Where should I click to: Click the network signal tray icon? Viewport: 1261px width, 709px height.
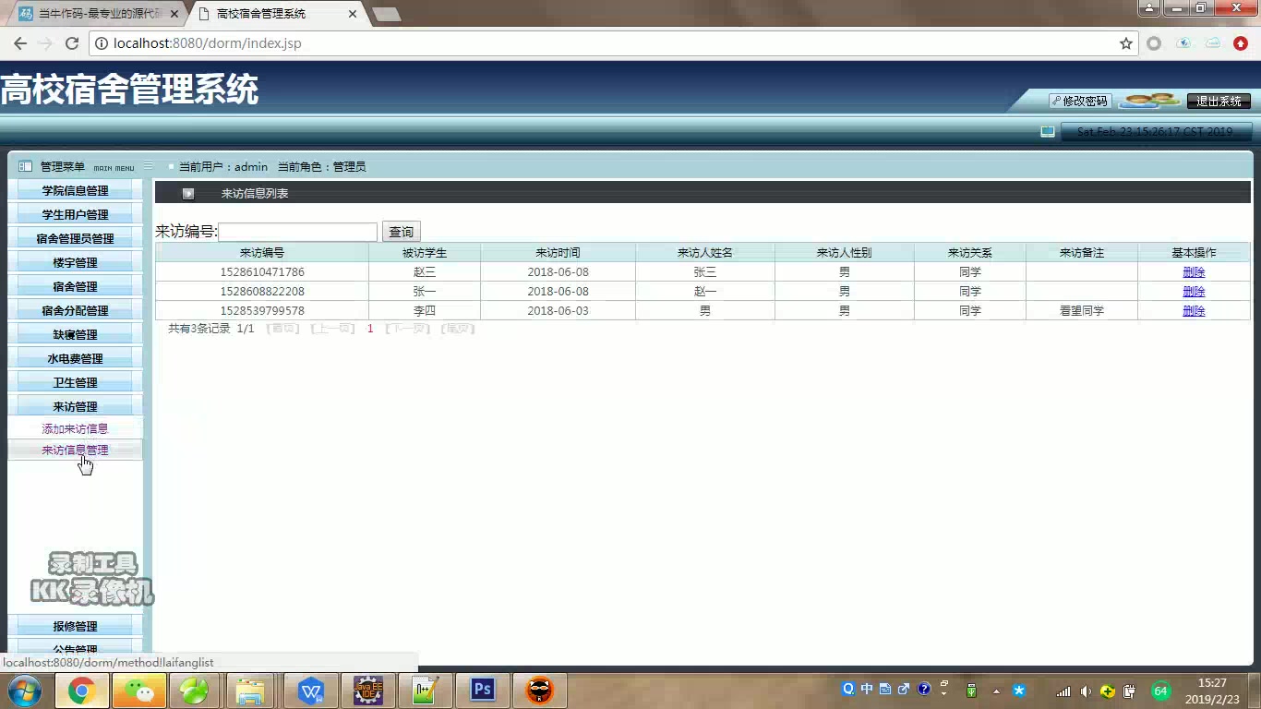tap(1063, 691)
